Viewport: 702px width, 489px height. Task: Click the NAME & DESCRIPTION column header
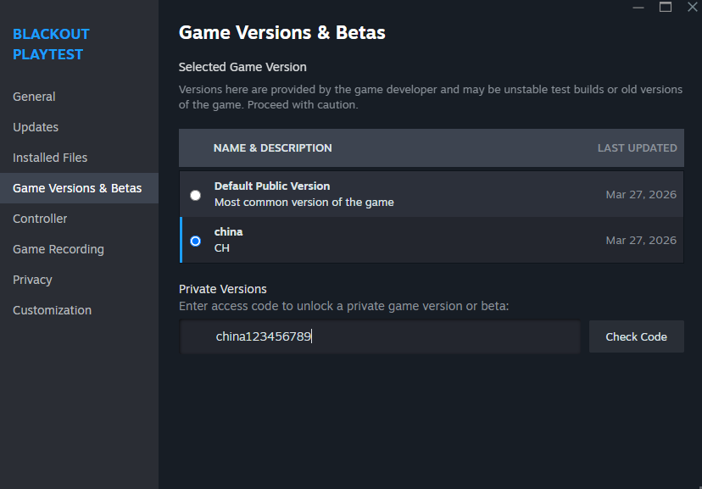(272, 147)
